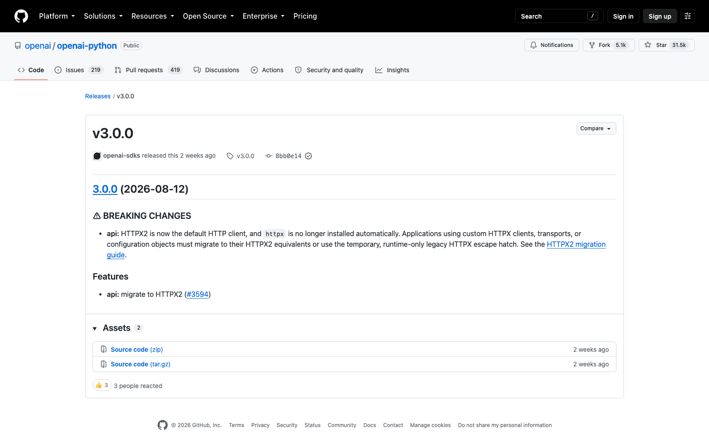Click the Sign up button

[660, 16]
